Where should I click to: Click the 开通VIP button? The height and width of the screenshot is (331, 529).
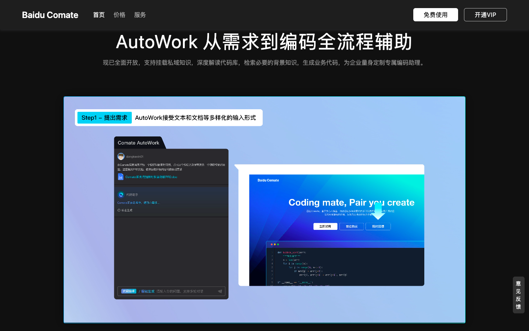(x=485, y=15)
